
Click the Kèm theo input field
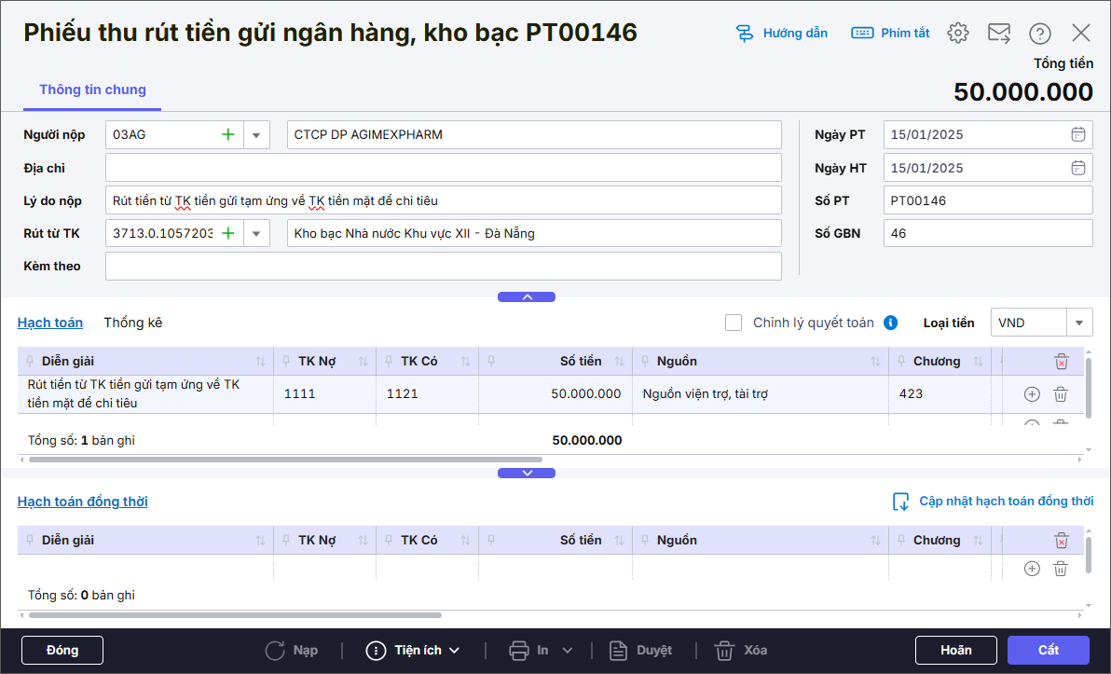coord(443,267)
